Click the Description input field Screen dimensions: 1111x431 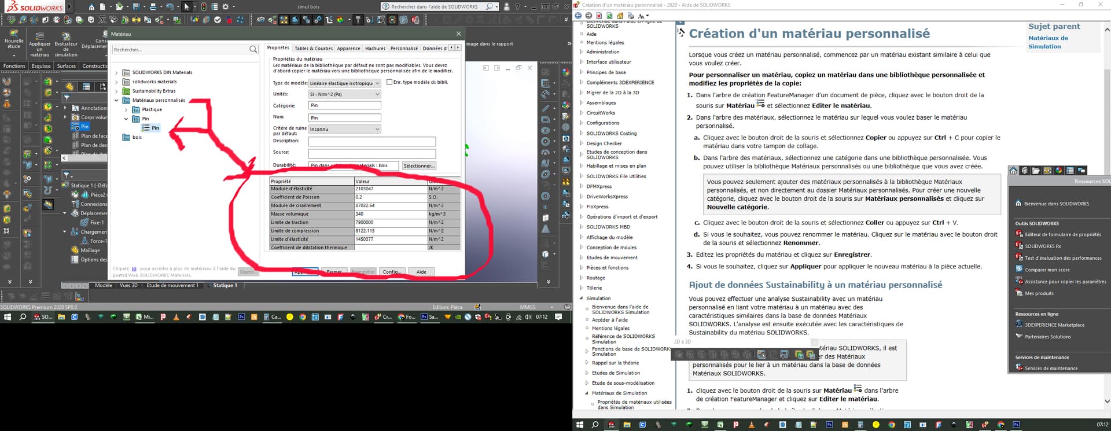pyautogui.click(x=371, y=141)
